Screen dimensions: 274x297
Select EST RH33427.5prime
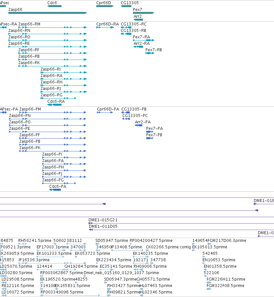click(124, 286)
